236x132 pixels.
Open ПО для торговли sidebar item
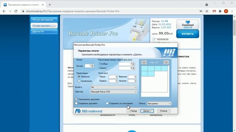[x=44, y=26]
